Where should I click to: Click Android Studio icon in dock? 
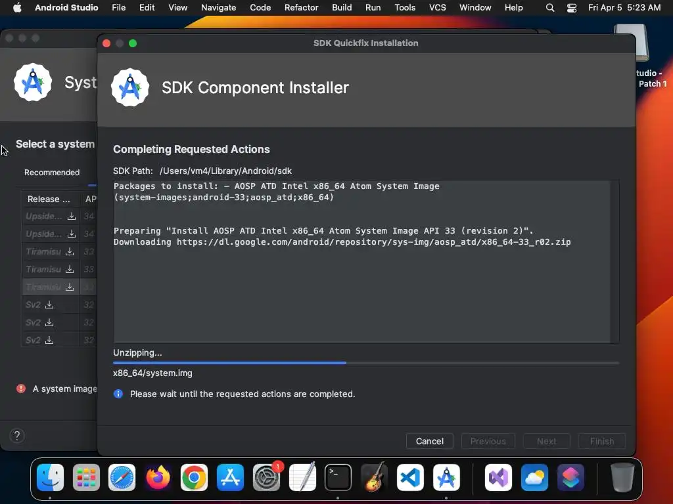(x=446, y=477)
